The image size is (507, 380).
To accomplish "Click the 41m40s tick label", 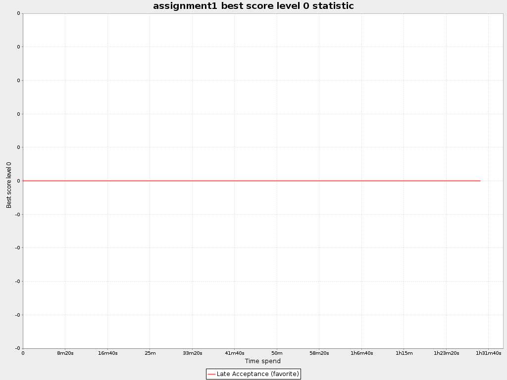I will click(x=235, y=353).
